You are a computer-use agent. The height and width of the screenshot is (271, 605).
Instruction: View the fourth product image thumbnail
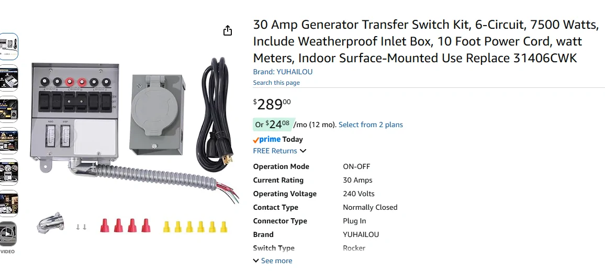click(x=8, y=141)
